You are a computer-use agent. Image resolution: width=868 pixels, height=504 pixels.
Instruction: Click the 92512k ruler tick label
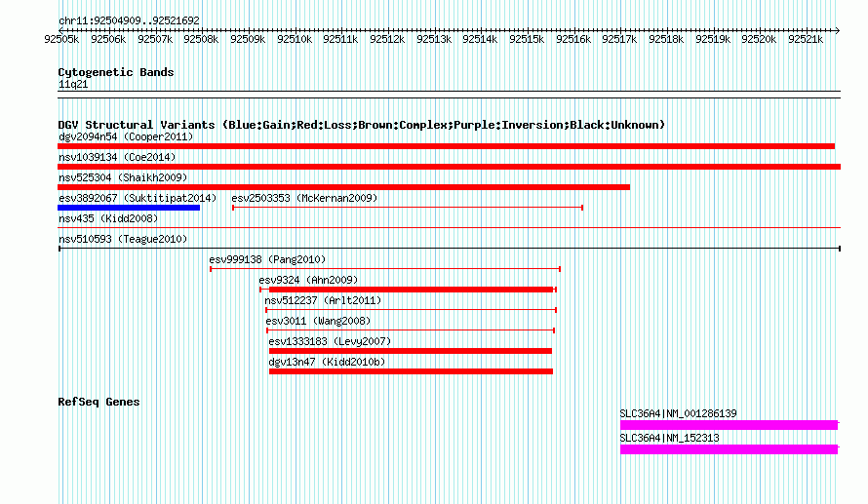coord(387,39)
